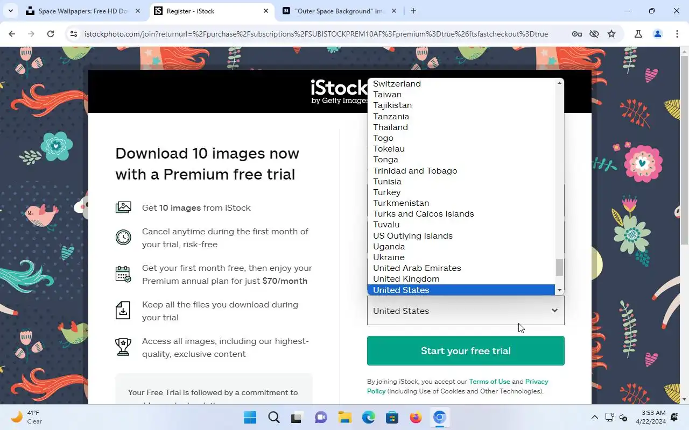Show hidden system tray icons
Image resolution: width=689 pixels, height=430 pixels.
pyautogui.click(x=594, y=417)
